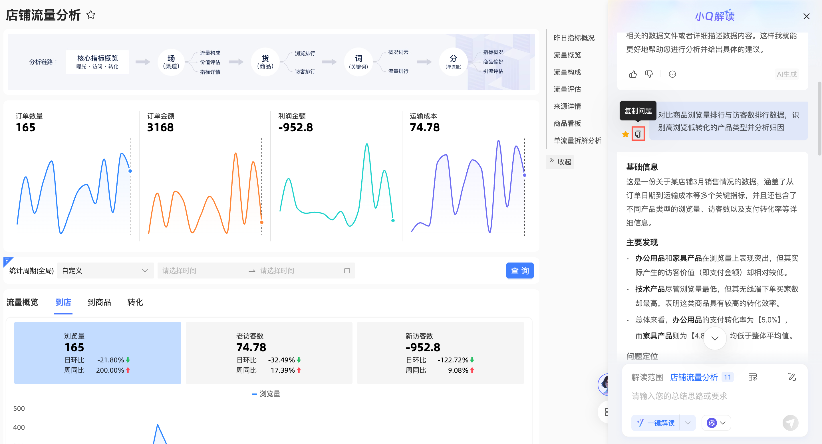The image size is (822, 444).
Task: Click the calendar icon in date range
Action: 347,271
